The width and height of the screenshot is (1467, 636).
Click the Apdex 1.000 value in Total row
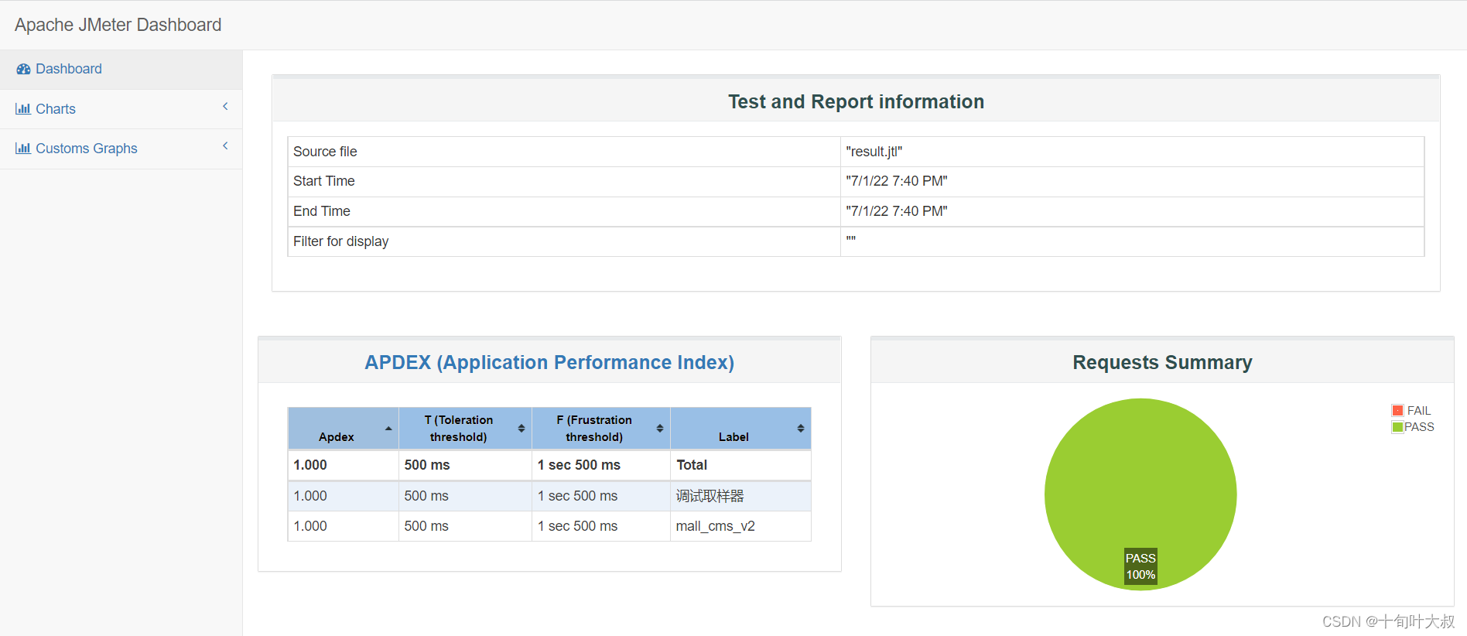(310, 465)
